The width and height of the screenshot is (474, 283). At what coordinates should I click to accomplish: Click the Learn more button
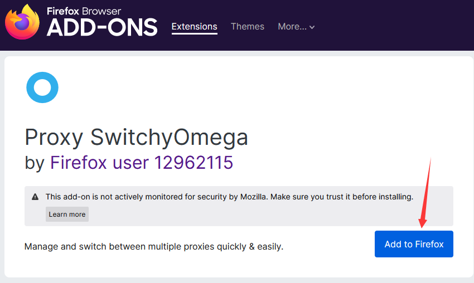click(67, 214)
